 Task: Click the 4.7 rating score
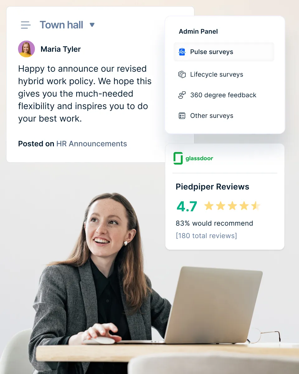(187, 206)
